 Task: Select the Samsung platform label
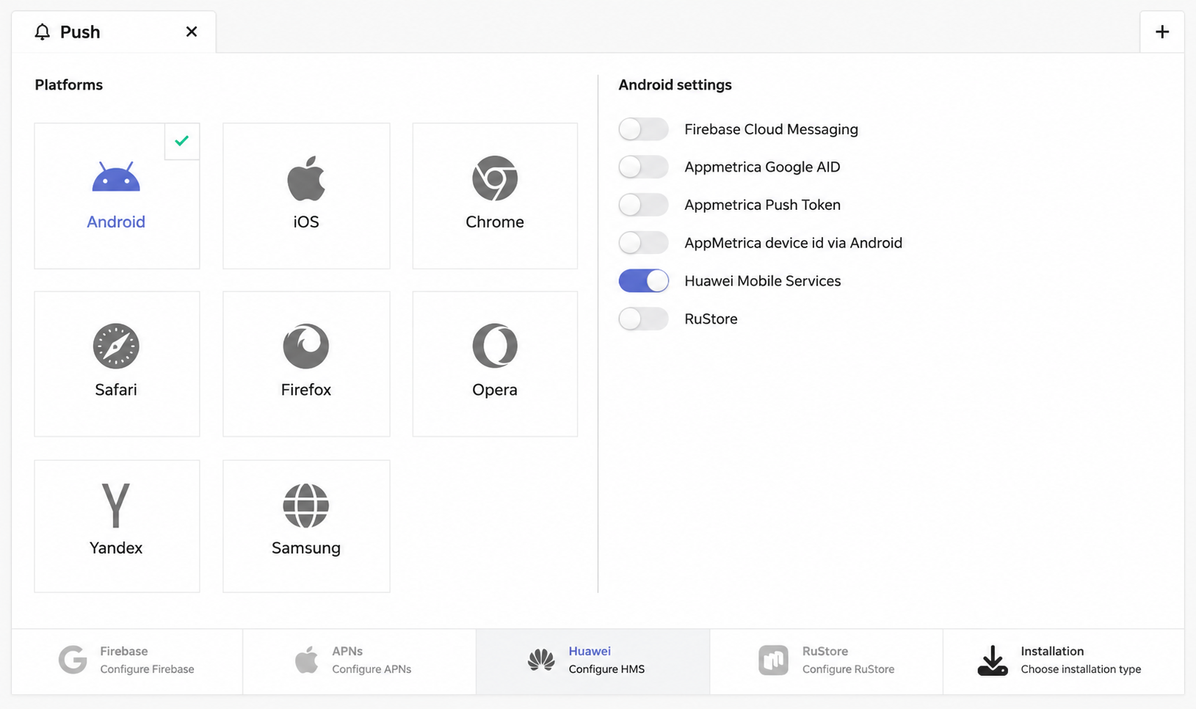pyautogui.click(x=306, y=548)
